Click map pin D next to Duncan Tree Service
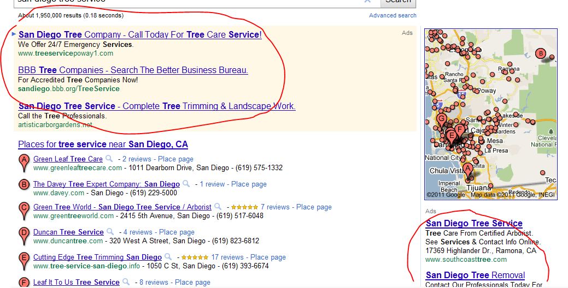Screen dimensions: 568x288 (x=24, y=236)
